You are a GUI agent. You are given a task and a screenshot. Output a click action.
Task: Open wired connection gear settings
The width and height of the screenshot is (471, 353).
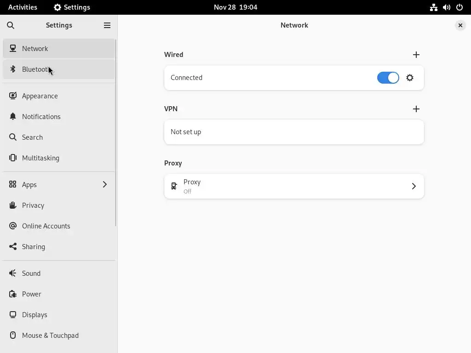pos(410,78)
